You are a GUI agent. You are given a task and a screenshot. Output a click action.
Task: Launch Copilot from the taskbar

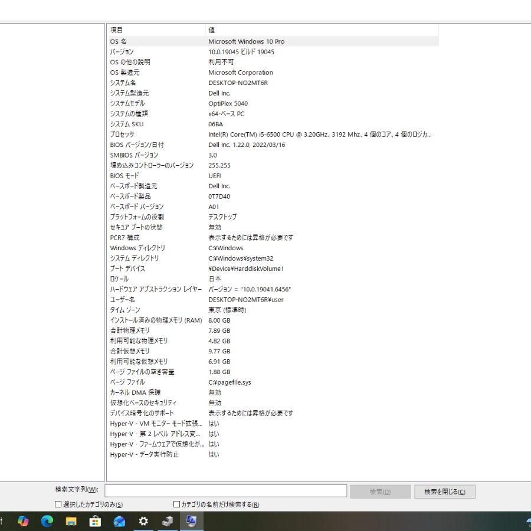[x=23, y=521]
